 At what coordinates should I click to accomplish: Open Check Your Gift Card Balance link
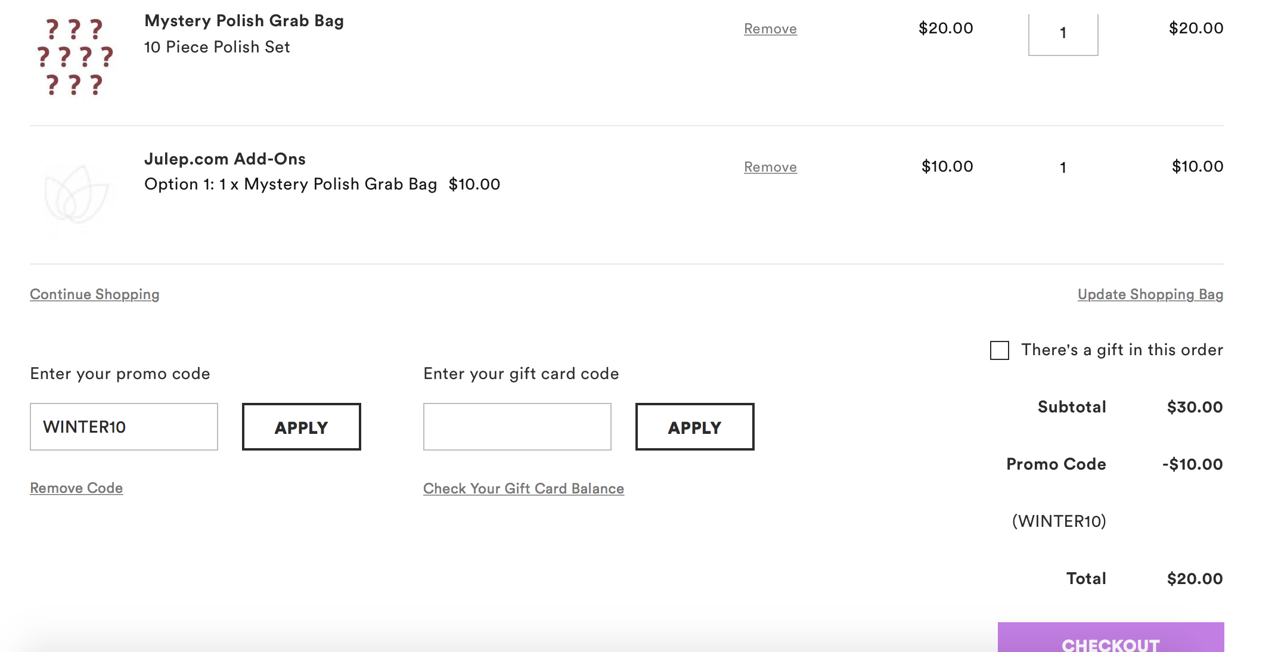[x=523, y=489]
